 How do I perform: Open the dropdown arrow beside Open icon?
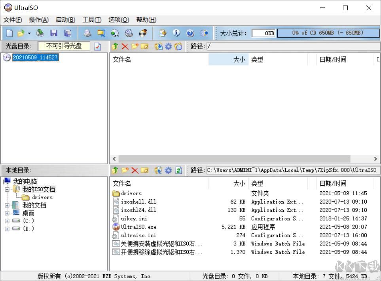tap(29, 34)
